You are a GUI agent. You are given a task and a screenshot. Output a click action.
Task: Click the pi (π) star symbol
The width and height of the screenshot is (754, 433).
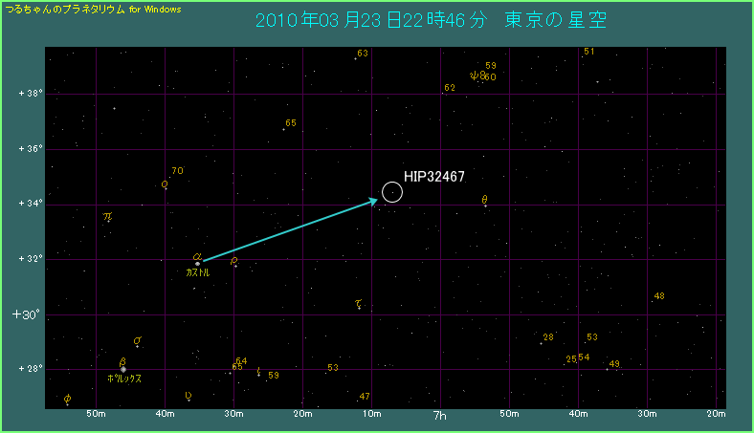[108, 218]
